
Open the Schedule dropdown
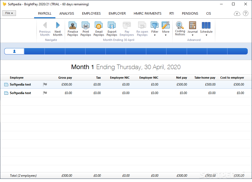(206, 29)
